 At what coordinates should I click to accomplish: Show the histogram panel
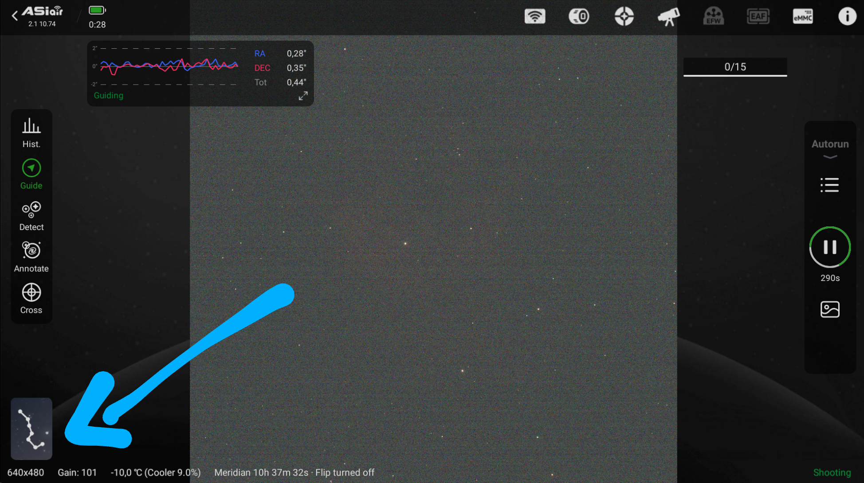(31, 132)
